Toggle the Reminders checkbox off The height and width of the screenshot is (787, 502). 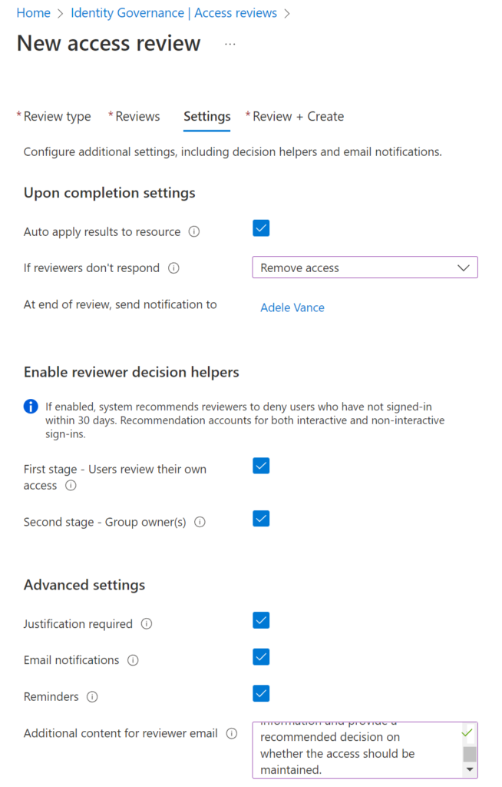(x=261, y=692)
